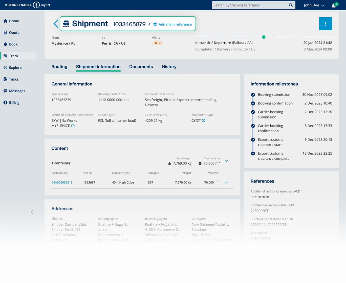Select the Track sidebar icon

5,56
